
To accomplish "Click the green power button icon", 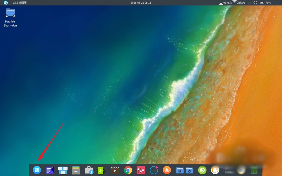I will 202,170.
